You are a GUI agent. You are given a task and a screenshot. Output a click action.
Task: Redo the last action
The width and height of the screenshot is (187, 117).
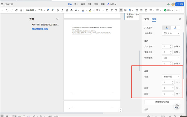(x=12, y=10)
